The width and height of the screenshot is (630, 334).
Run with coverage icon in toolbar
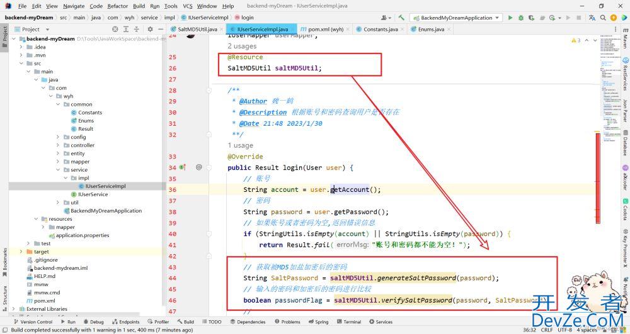pos(531,18)
